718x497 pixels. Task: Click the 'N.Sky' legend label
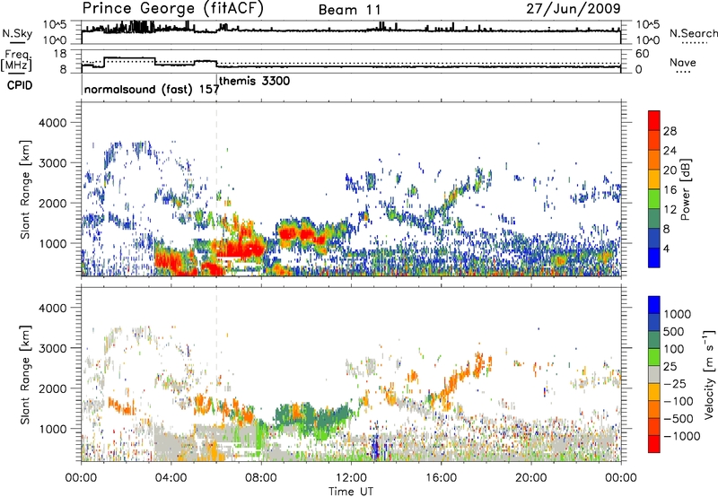17,33
